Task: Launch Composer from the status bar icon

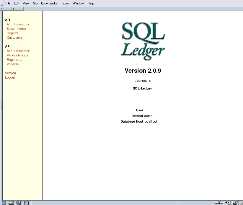Action: (18, 203)
